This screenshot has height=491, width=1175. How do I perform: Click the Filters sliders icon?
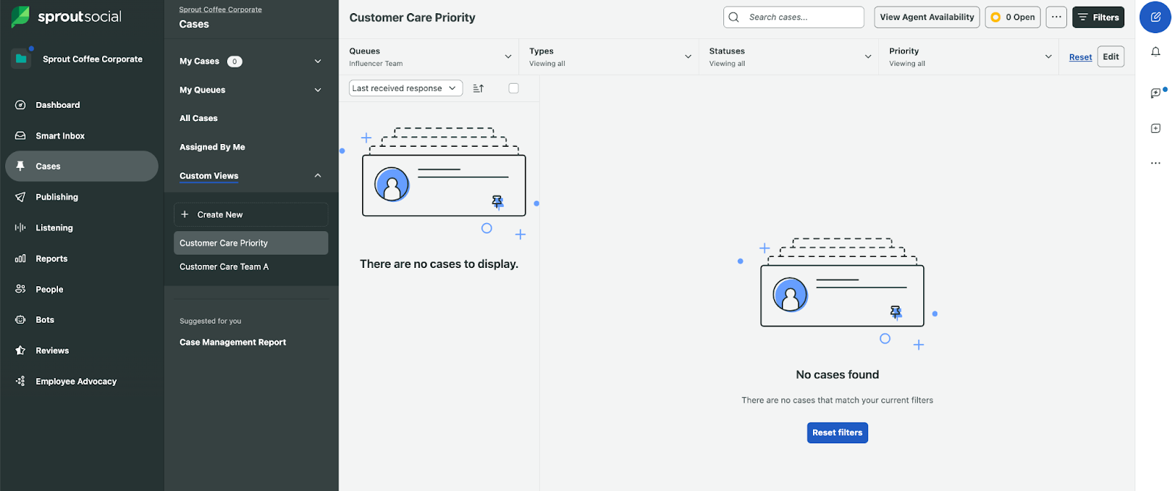pos(1082,17)
